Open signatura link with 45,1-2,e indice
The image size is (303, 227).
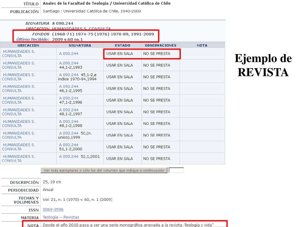coord(69,75)
